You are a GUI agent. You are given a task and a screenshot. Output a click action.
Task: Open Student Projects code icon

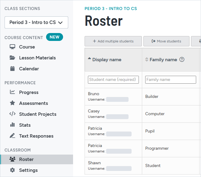pyautogui.click(x=12, y=114)
